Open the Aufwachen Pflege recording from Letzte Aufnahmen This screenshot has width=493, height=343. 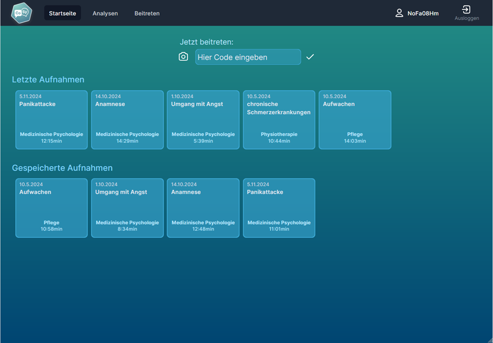(x=355, y=120)
